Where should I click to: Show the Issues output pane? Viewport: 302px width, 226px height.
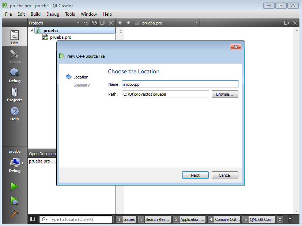(x=126, y=219)
